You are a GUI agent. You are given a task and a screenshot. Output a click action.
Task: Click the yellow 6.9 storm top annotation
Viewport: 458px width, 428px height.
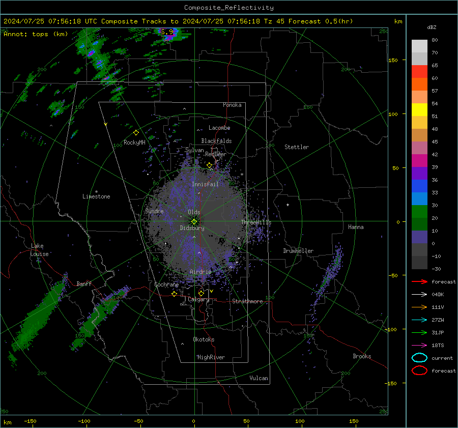pos(167,32)
